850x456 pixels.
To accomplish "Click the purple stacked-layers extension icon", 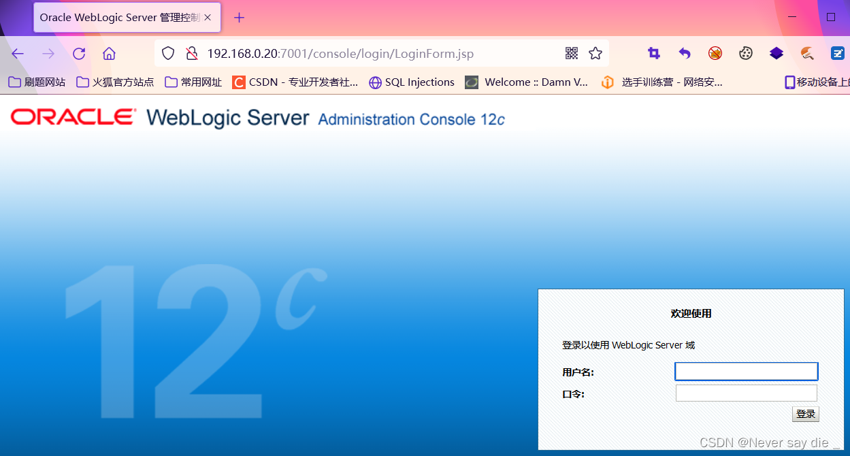I will (776, 53).
